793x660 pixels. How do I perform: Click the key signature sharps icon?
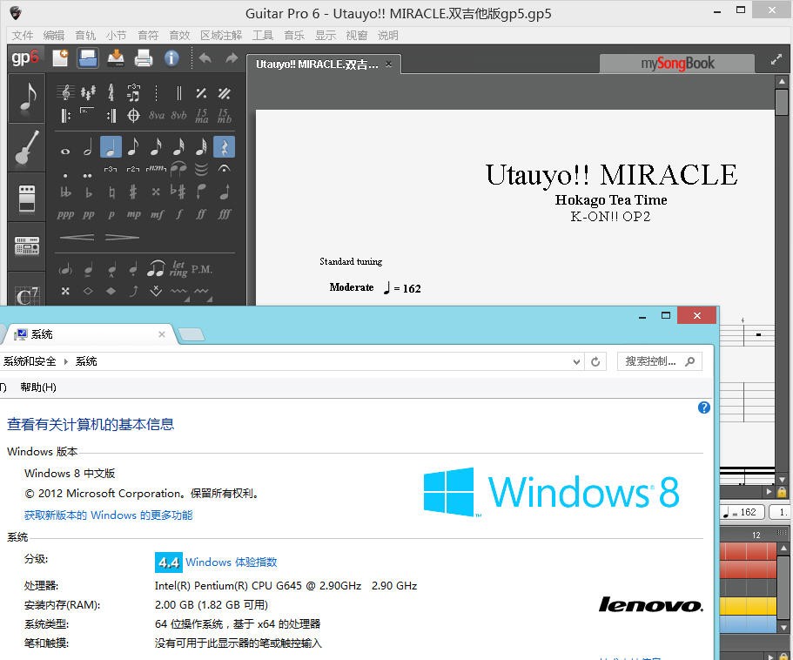[88, 92]
